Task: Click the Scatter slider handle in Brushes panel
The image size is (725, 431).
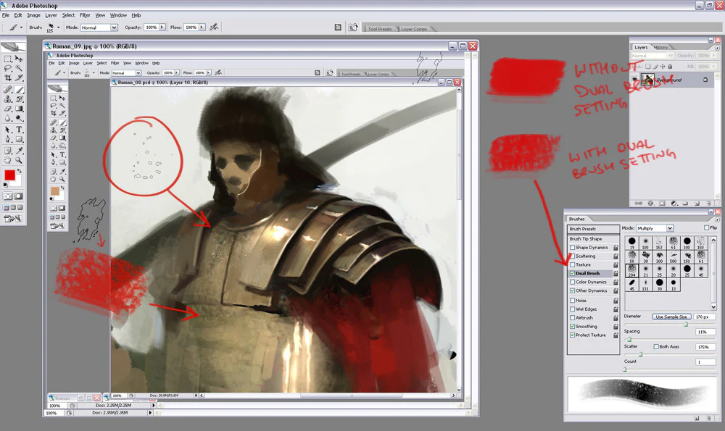Action: (x=640, y=354)
